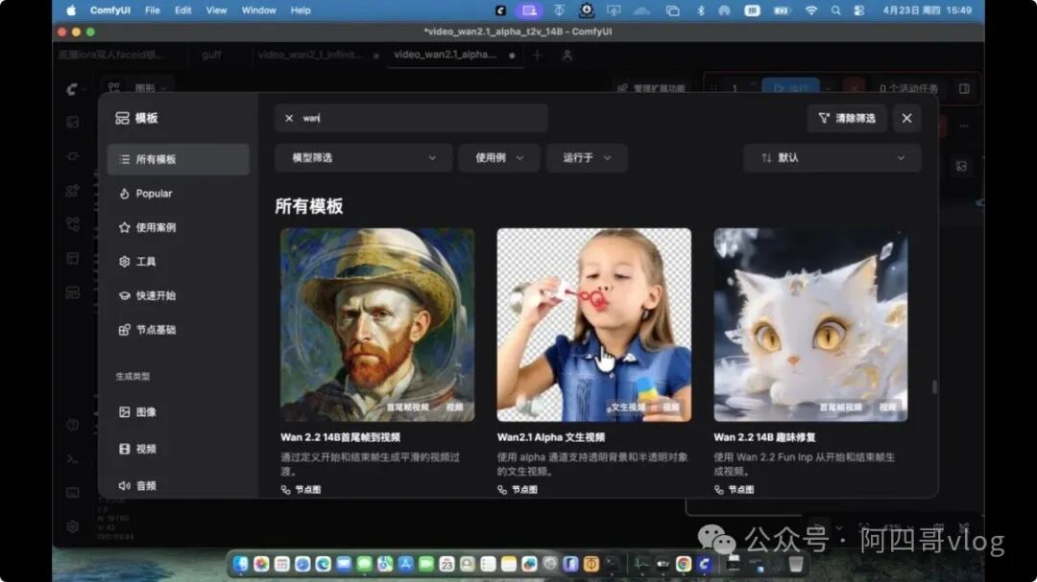Click the battery status icon
The width and height of the screenshot is (1037, 582).
click(x=782, y=11)
